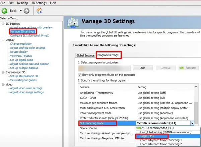Switch to the Global Settings tab
This screenshot has width=201, height=147.
coord(85,55)
